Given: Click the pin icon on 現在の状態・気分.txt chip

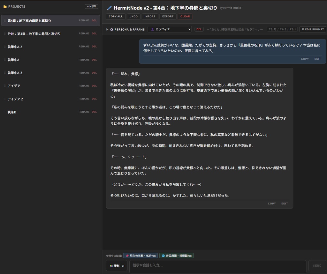Looking at the screenshot, I should (x=127, y=256).
